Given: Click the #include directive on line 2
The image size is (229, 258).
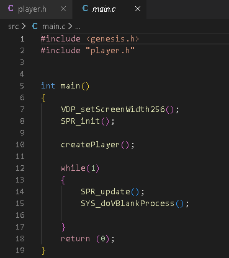Looking at the screenshot, I should (x=61, y=51).
